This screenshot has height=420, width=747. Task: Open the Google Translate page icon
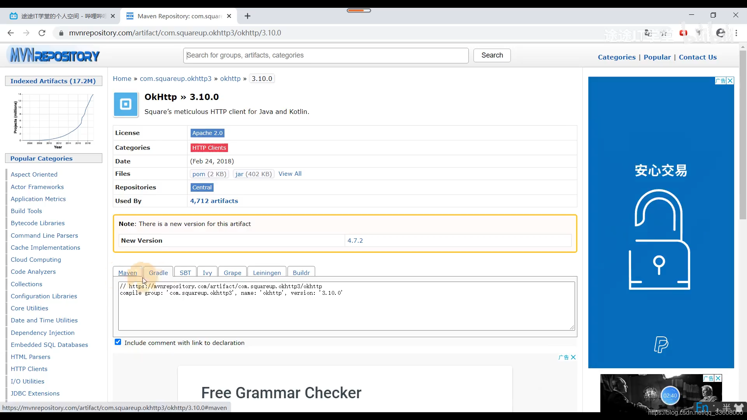pos(648,33)
